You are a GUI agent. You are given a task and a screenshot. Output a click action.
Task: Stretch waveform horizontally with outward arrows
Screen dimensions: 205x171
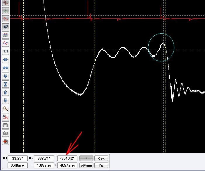pos(6,60)
